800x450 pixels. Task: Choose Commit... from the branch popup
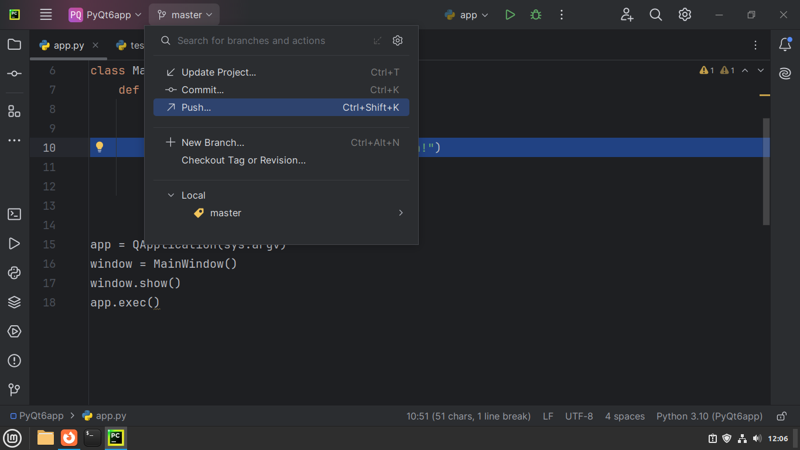281,90
